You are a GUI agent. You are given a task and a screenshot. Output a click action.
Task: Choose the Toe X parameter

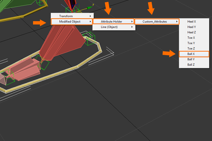click(x=194, y=38)
